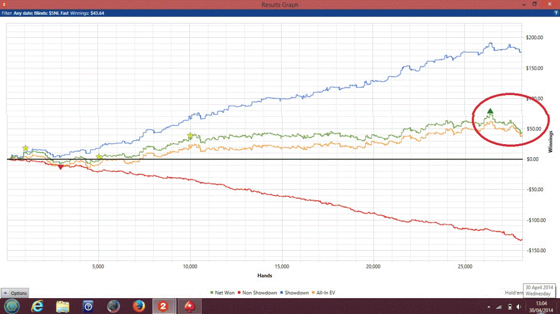Click the first yellow star near graph start

tap(25, 148)
